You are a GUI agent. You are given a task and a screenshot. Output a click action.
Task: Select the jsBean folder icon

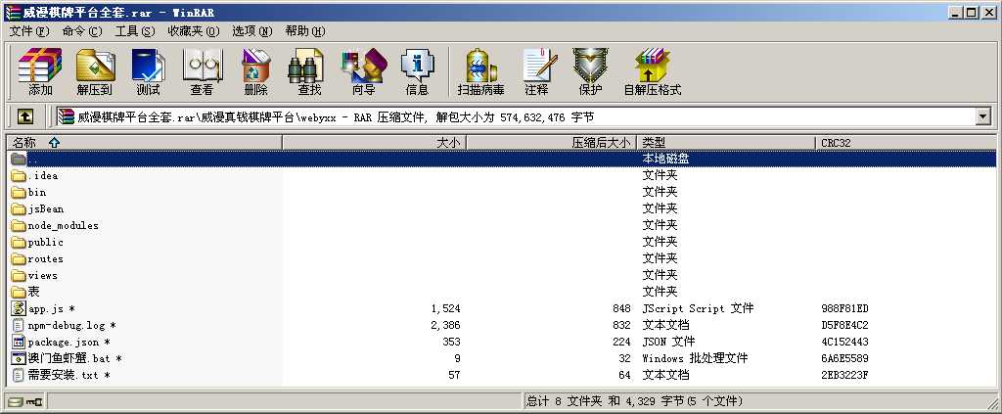tap(19, 208)
